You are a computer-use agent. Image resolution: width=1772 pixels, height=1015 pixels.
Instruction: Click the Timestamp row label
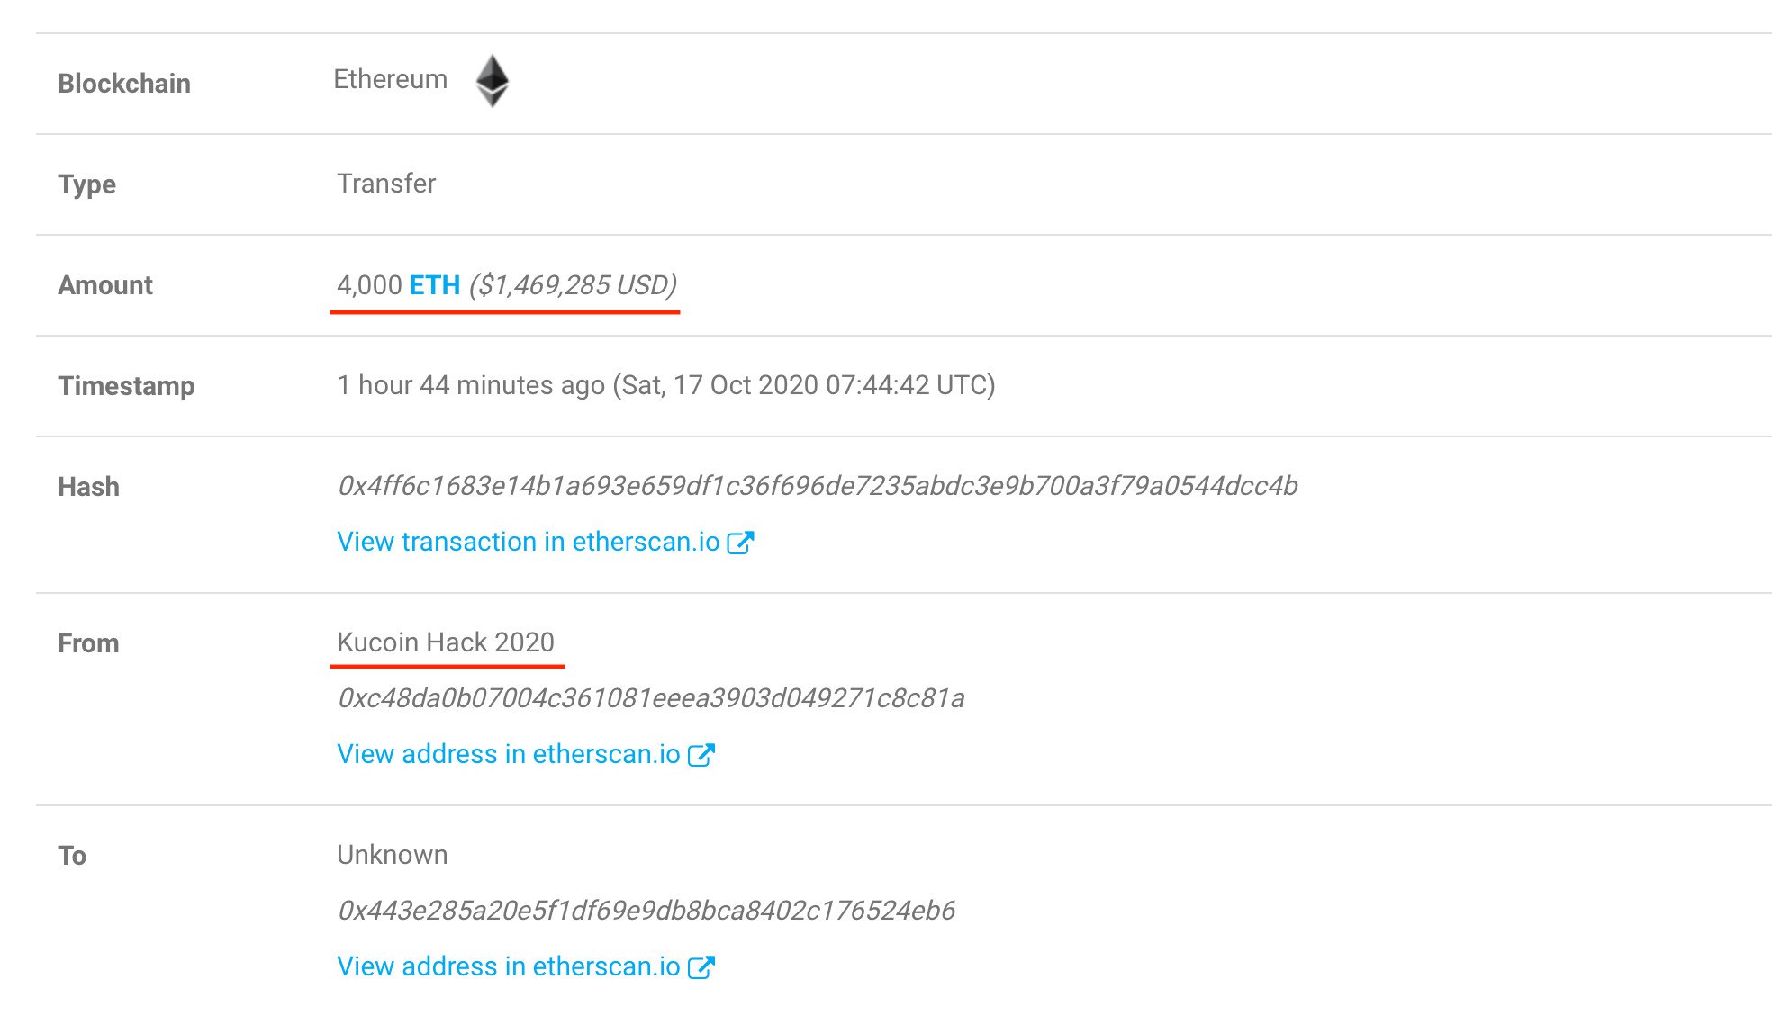(x=126, y=386)
